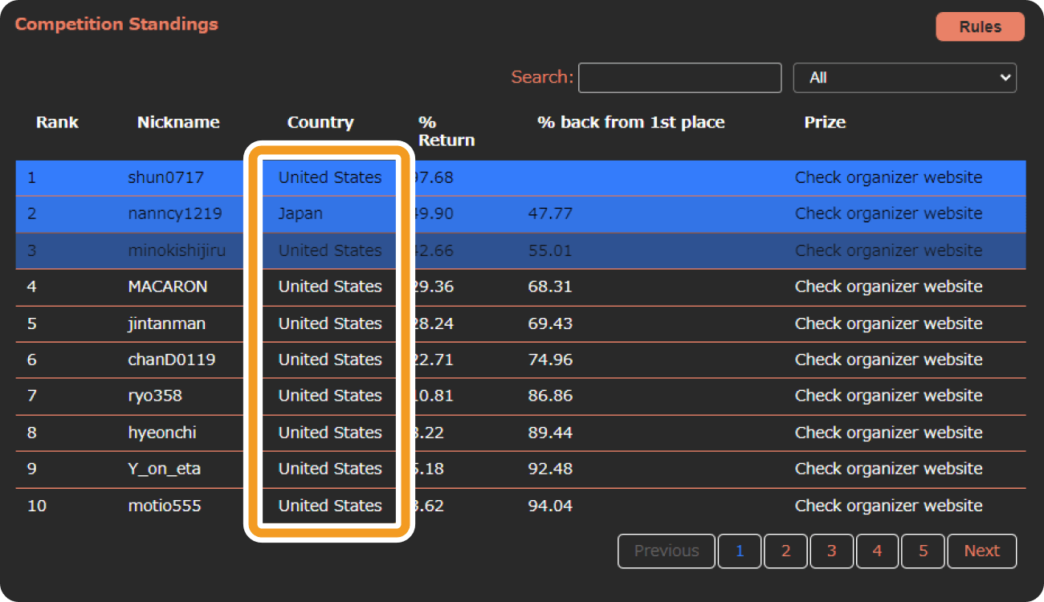Jump to page 3 of standings
This screenshot has width=1044, height=602.
[x=831, y=551]
